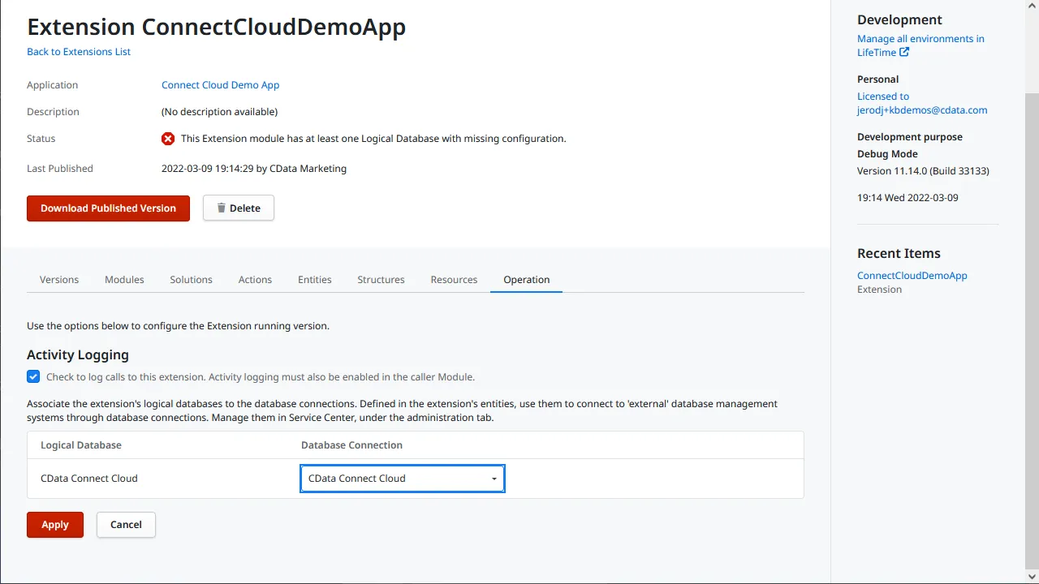Open the Resources tab
This screenshot has width=1039, height=584.
(x=454, y=279)
